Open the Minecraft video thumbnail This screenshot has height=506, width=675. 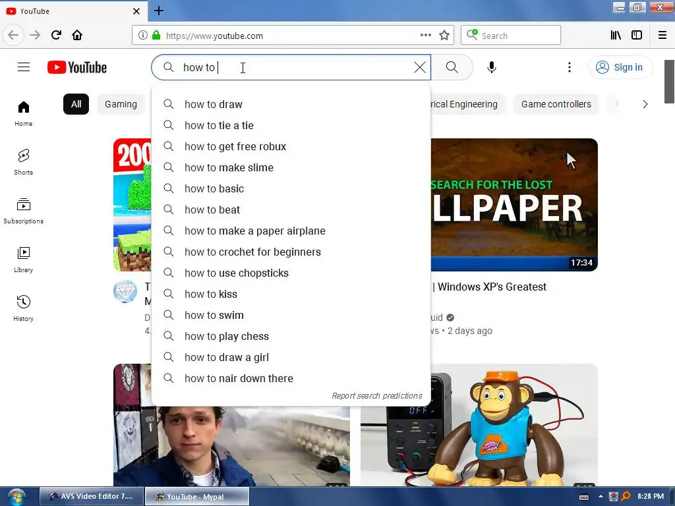(x=132, y=205)
